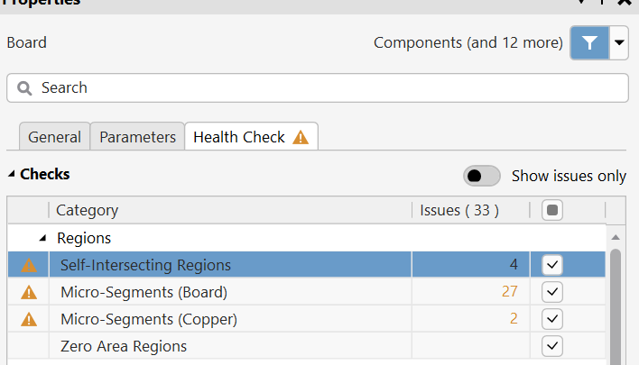The image size is (639, 365).
Task: Click warning icon for Self-Intersecting Regions
Action: click(29, 266)
